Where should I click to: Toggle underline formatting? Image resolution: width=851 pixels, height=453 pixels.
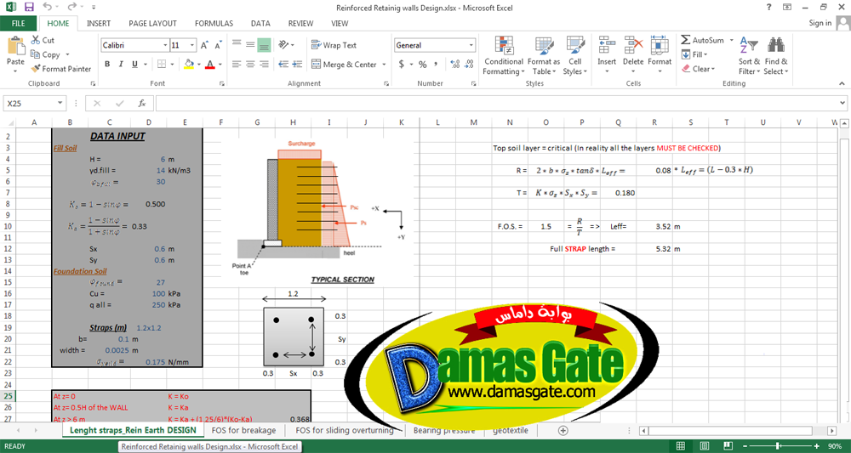[x=134, y=64]
